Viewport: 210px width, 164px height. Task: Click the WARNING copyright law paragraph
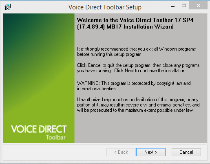(x=134, y=86)
